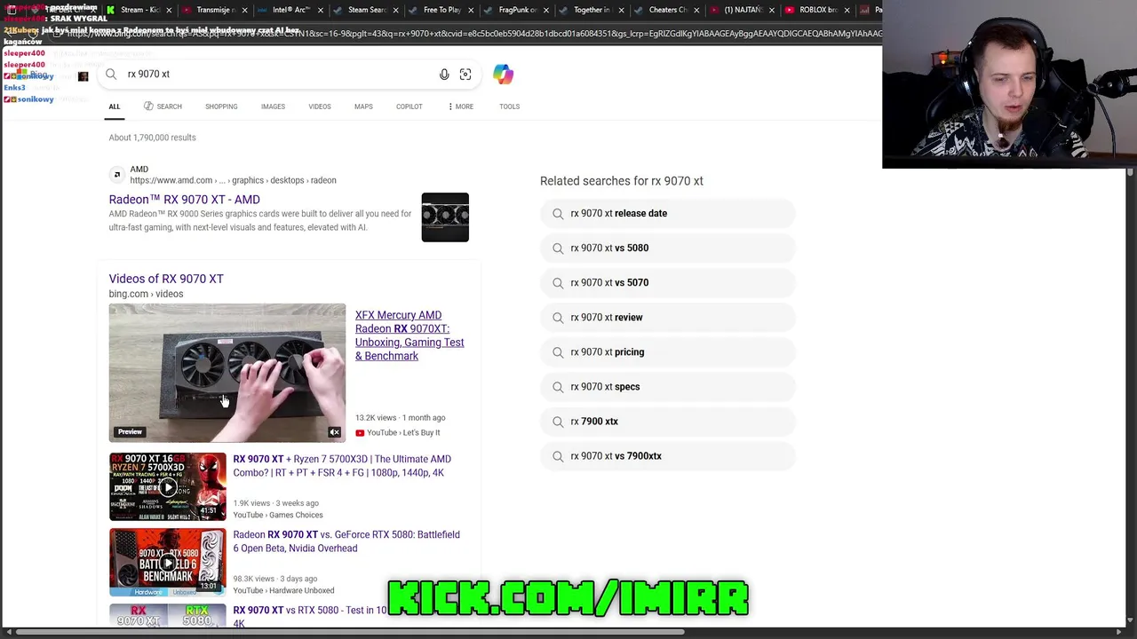The height and width of the screenshot is (639, 1137).
Task: Open the Videos of RX 9070 XT heading
Action: point(166,279)
